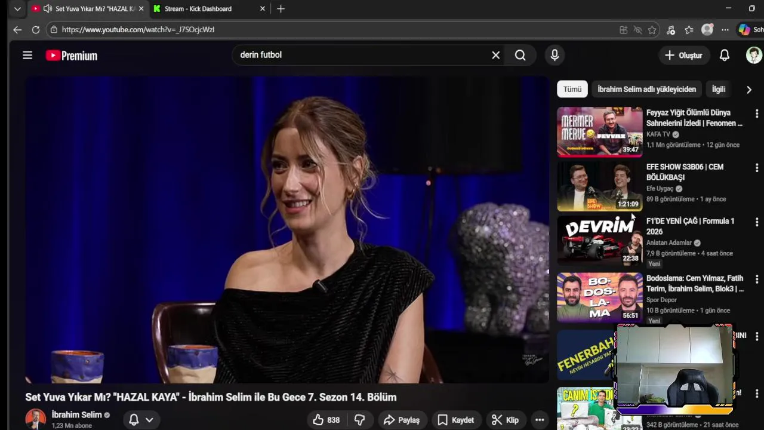Viewport: 764px width, 430px height.
Task: Click the main video player area
Action: tap(286, 230)
